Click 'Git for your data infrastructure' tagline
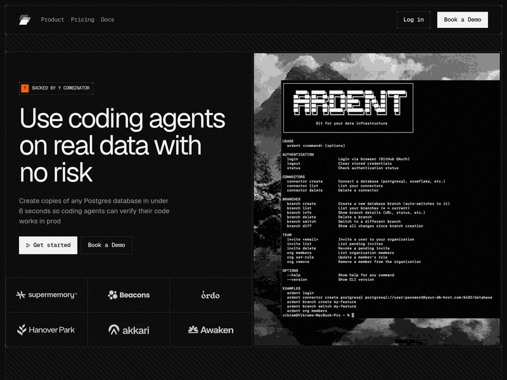 pos(352,123)
